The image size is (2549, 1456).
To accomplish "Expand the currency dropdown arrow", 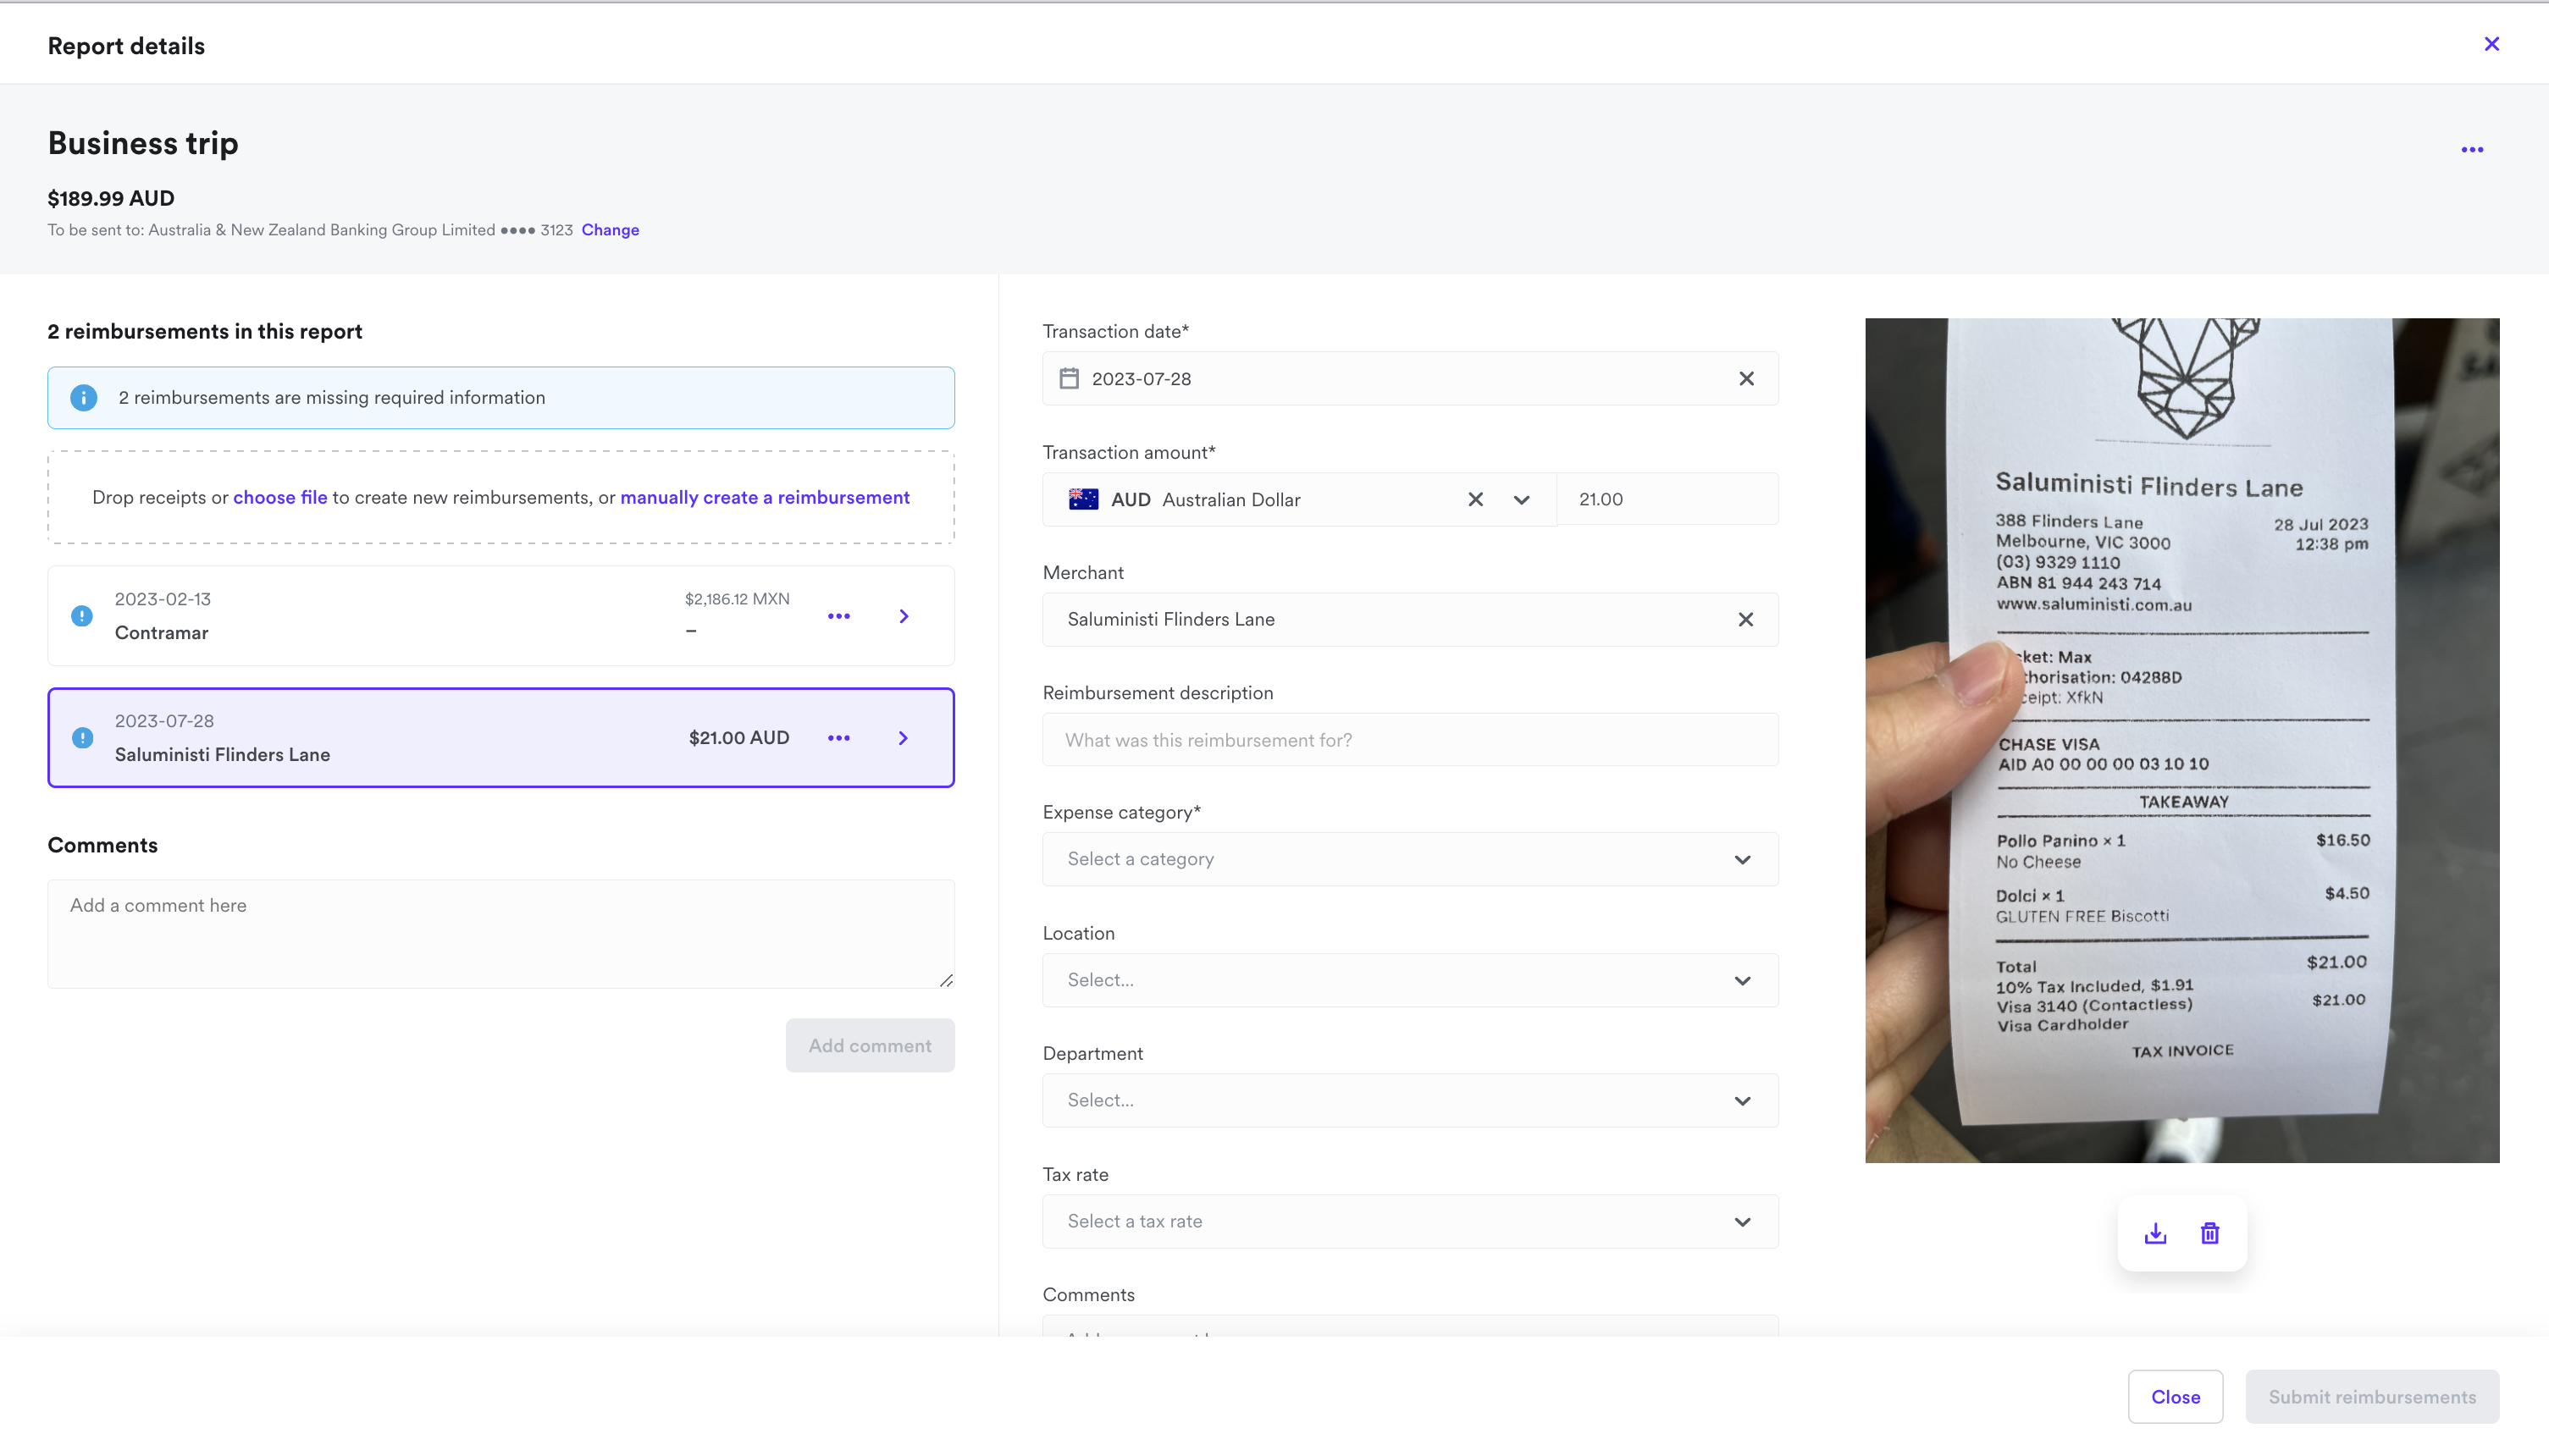I will click(x=1522, y=500).
